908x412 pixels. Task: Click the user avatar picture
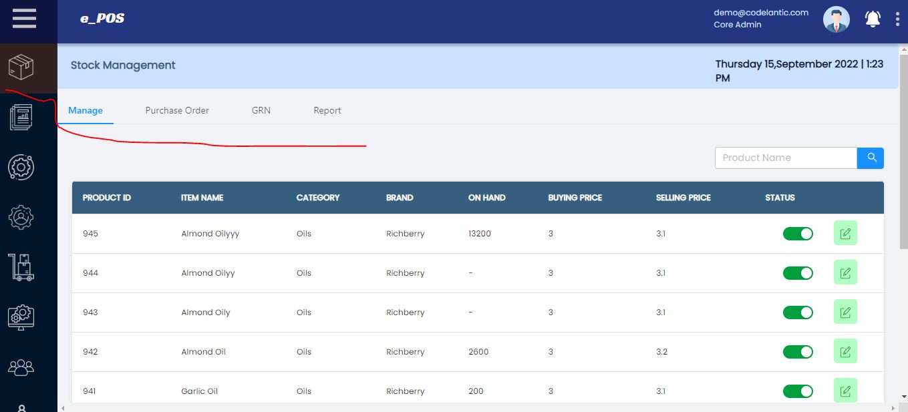836,19
